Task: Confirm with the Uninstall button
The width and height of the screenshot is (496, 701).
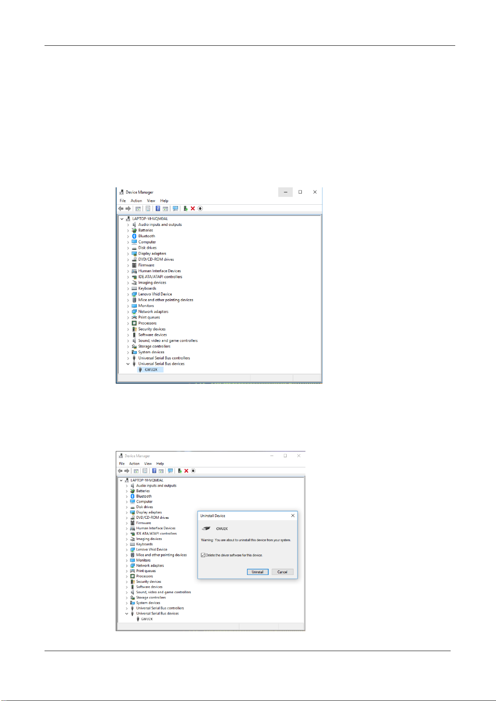Action: pos(258,572)
